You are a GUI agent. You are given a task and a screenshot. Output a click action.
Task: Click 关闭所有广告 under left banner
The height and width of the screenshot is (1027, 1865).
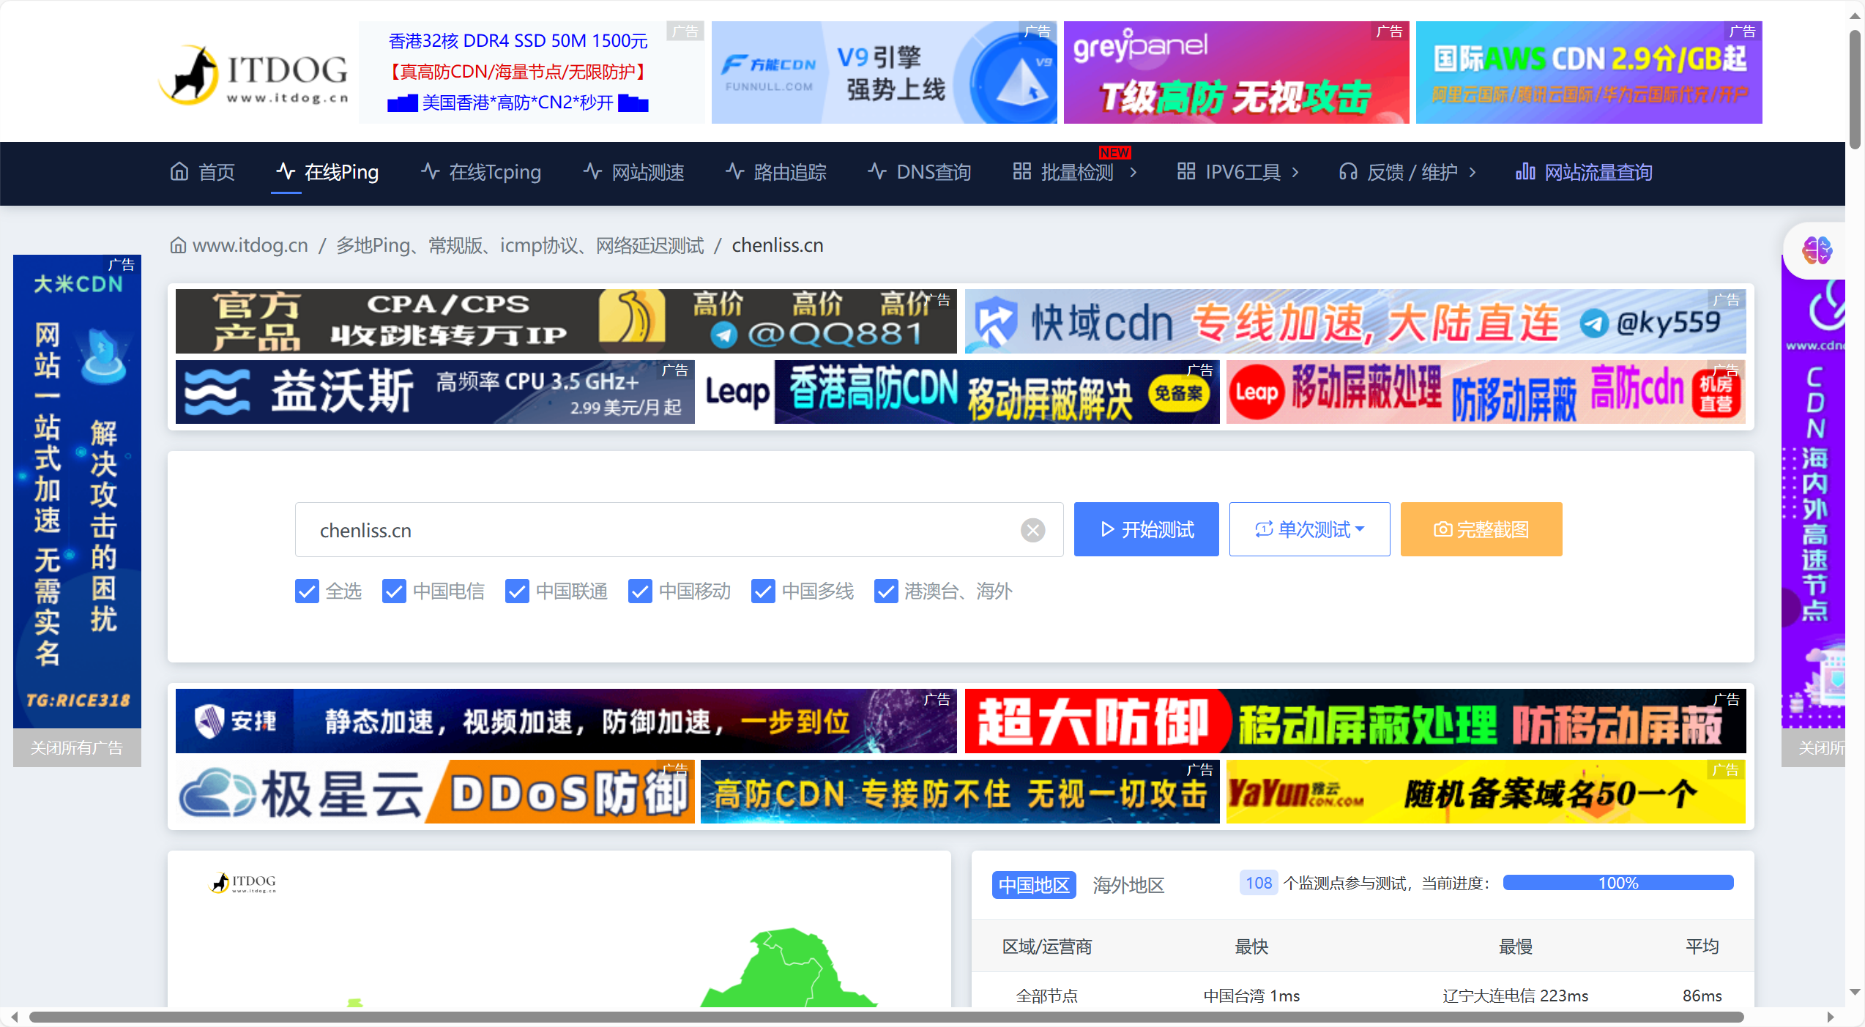coord(77,747)
